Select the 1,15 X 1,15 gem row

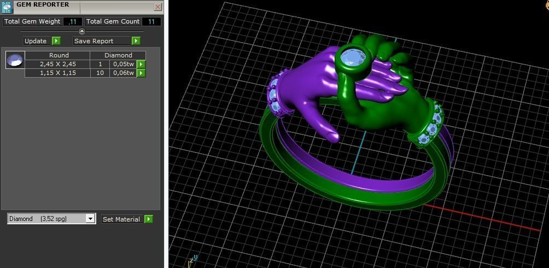[x=57, y=73]
